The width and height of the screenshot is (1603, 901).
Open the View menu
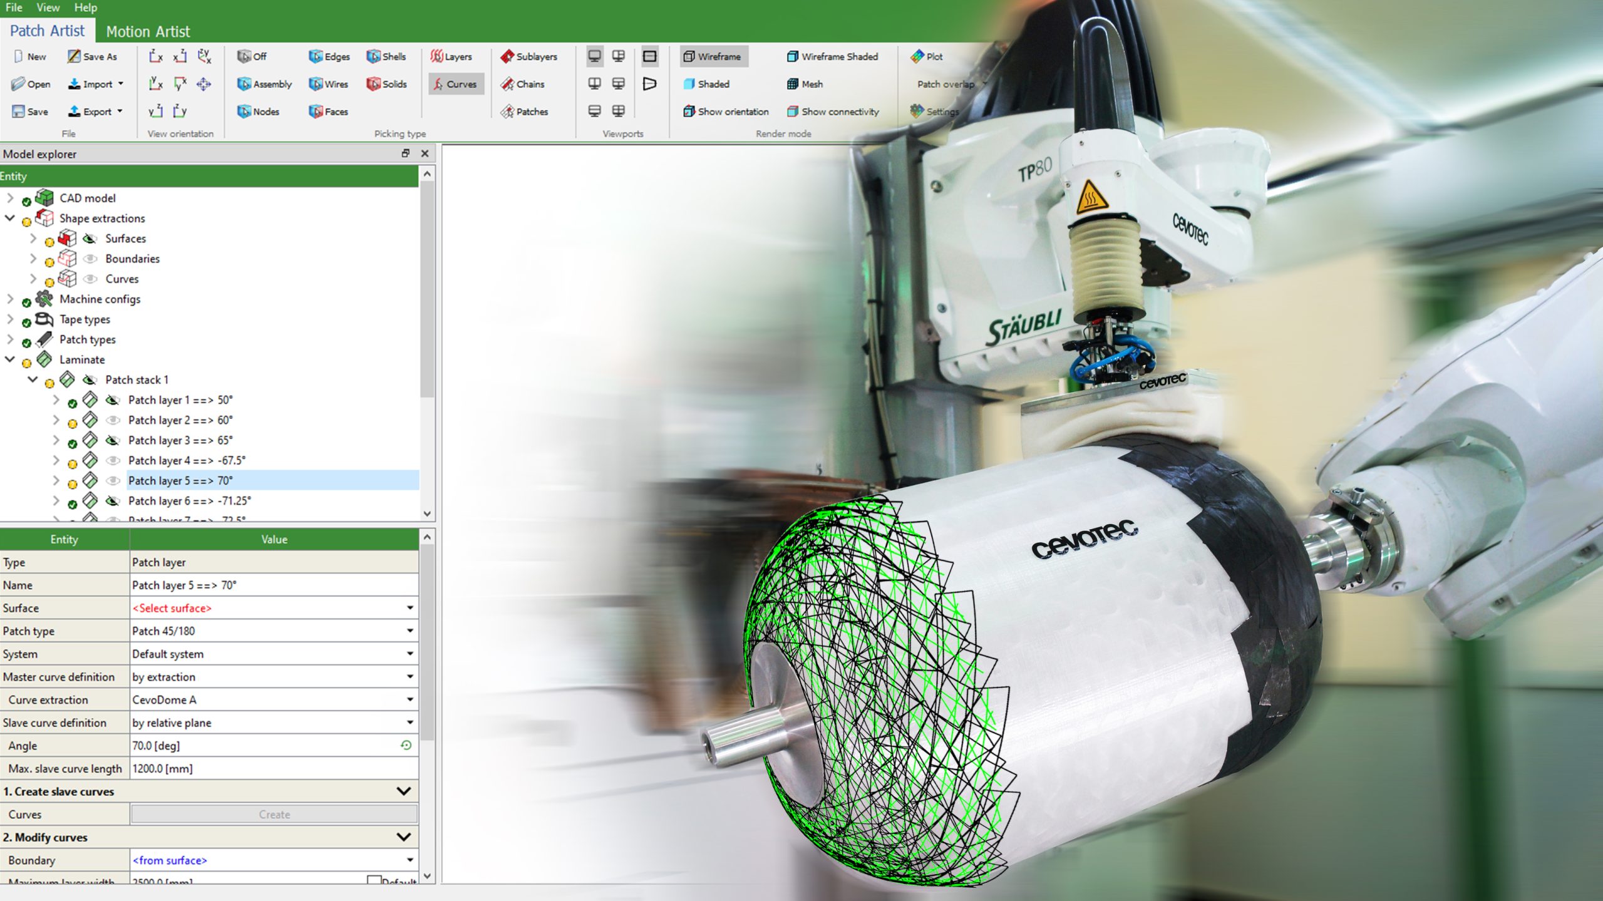(x=48, y=8)
